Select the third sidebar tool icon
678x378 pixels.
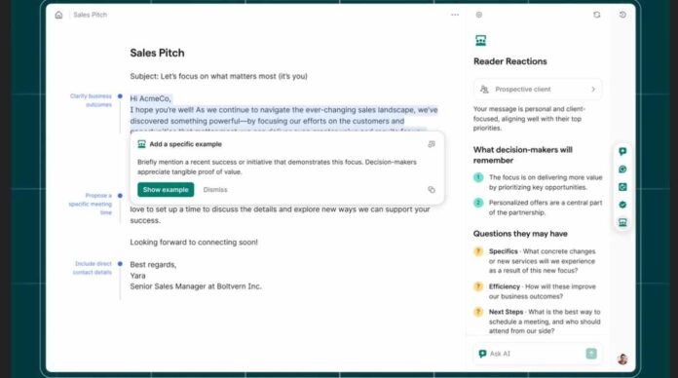(622, 187)
